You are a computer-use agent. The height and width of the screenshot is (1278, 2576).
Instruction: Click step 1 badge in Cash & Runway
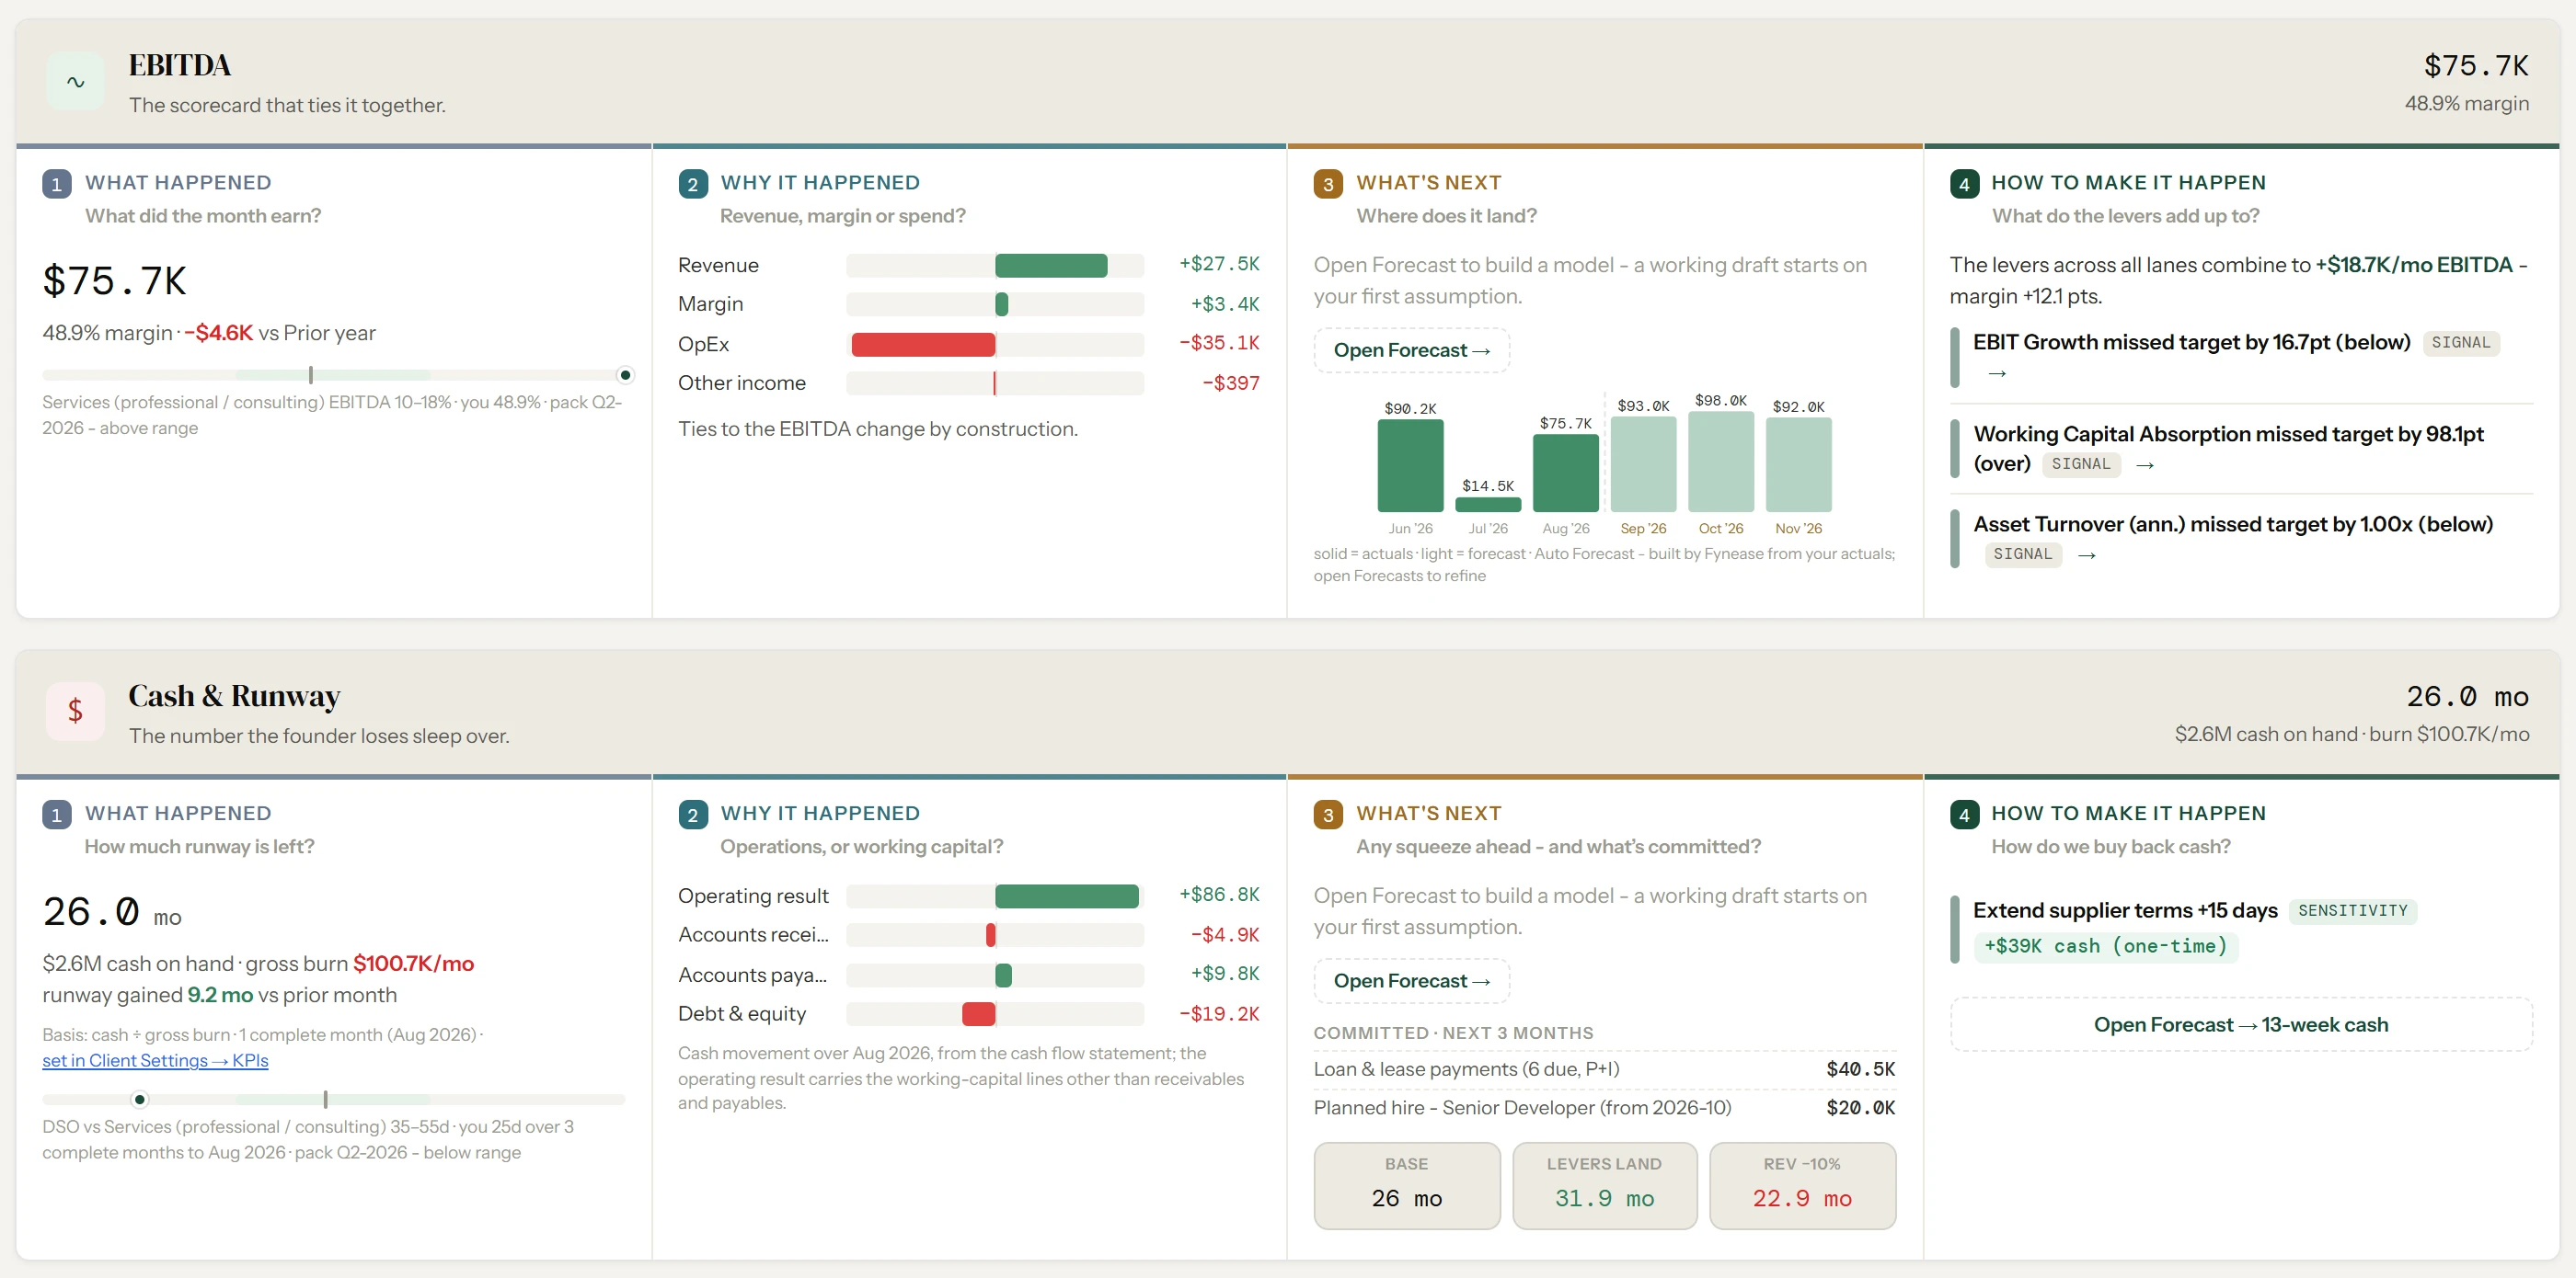coord(56,815)
